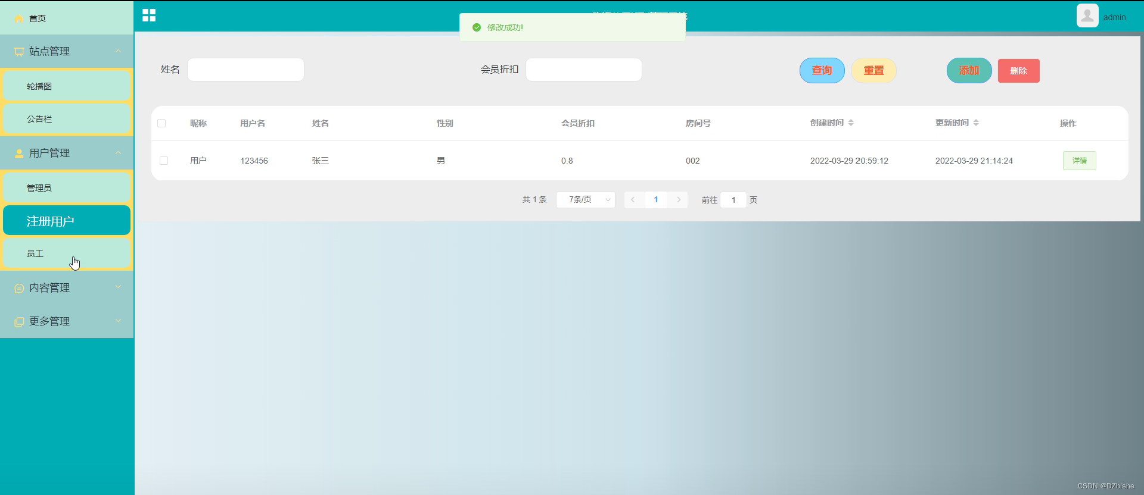Click the 删除 delete button
The image size is (1144, 495).
pos(1019,71)
